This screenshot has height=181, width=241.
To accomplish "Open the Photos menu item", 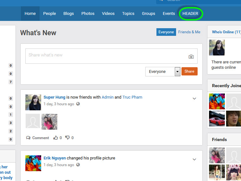I will (88, 14).
